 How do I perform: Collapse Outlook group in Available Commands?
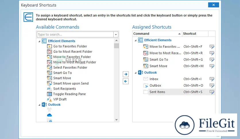(39, 105)
